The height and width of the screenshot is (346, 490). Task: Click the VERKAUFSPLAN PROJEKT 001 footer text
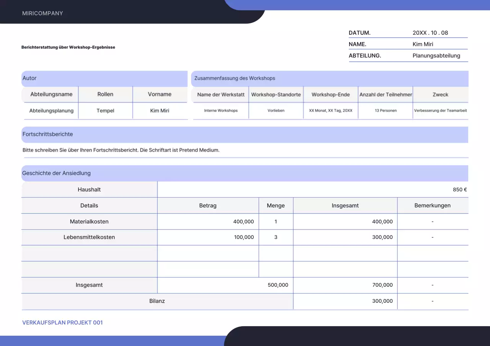pos(62,323)
